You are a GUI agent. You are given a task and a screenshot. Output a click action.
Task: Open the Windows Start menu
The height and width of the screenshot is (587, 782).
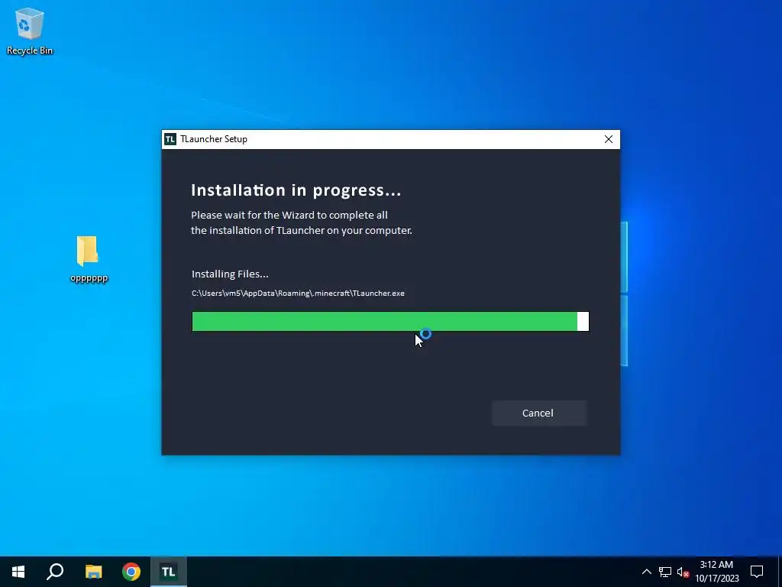pos(18,572)
